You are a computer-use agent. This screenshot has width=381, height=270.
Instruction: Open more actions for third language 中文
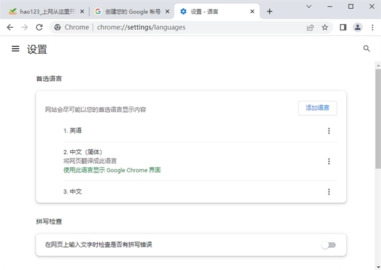[x=328, y=191]
